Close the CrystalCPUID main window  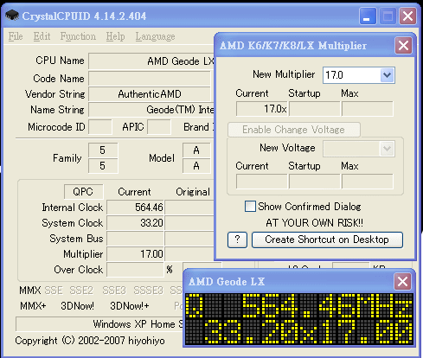click(407, 16)
